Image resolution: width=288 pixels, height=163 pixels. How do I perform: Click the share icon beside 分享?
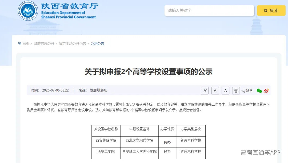pyautogui.click(x=243, y=91)
